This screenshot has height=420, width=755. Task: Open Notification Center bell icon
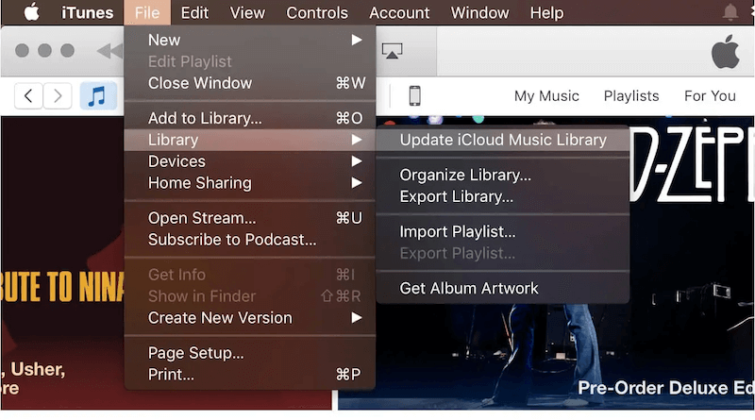[x=730, y=13]
